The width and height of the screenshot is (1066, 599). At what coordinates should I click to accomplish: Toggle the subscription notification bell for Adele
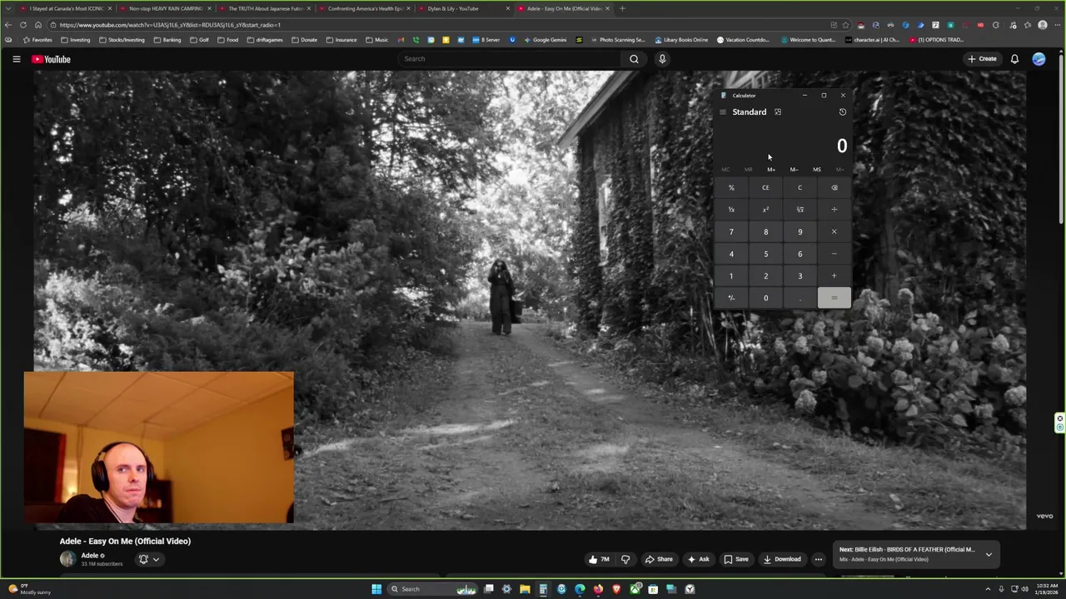(x=143, y=559)
